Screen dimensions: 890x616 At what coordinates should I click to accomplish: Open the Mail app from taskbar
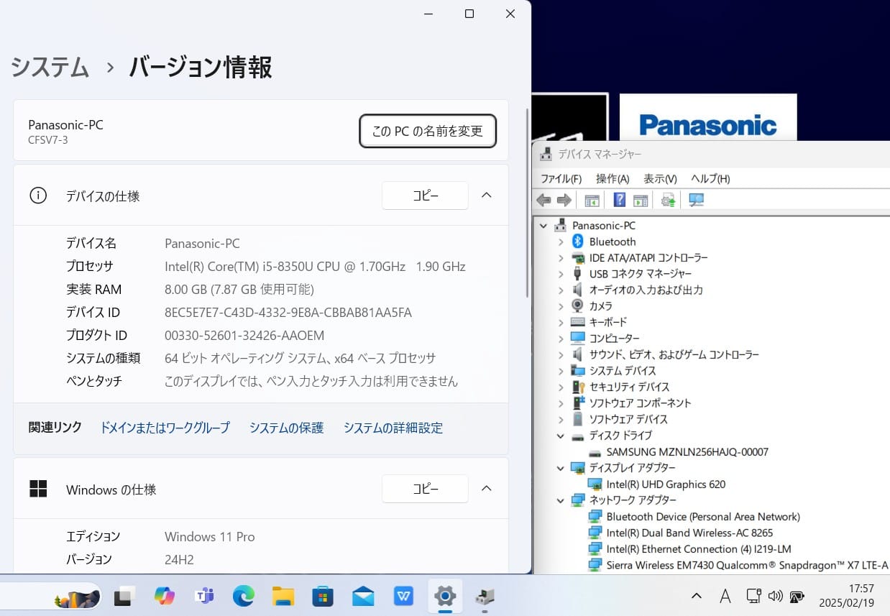pos(363,596)
